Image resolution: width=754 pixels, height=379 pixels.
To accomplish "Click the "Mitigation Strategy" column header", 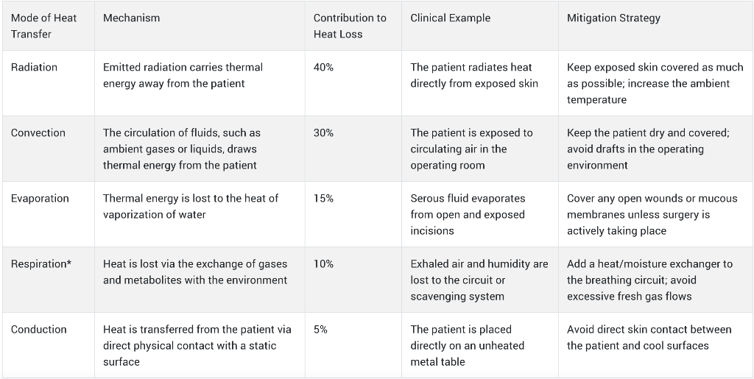I will 613,18.
